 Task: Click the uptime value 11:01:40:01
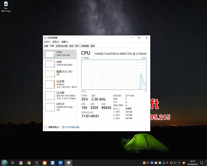point(90,116)
